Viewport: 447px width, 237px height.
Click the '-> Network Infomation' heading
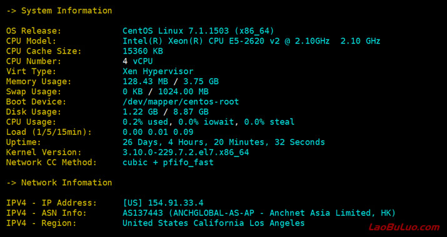(x=59, y=183)
